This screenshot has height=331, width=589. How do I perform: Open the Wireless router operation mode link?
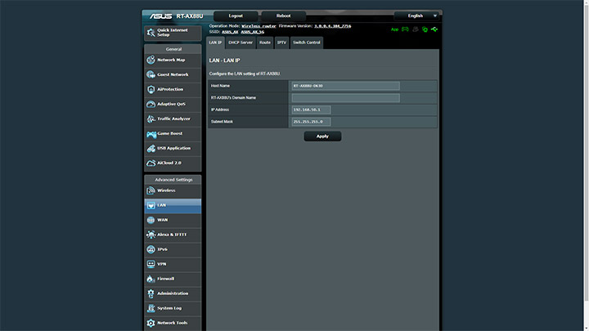[x=259, y=26]
